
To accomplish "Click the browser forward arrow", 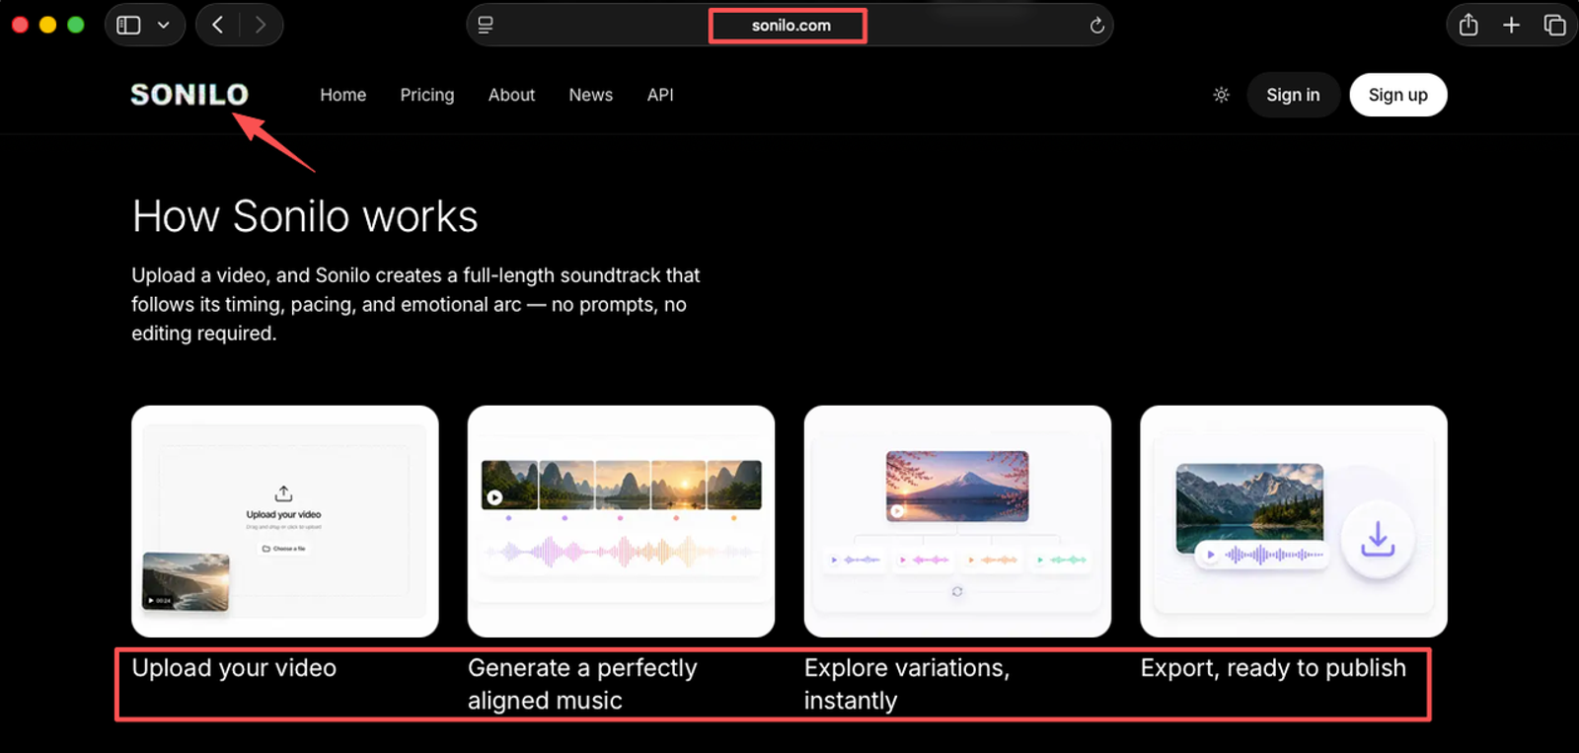I will (261, 25).
